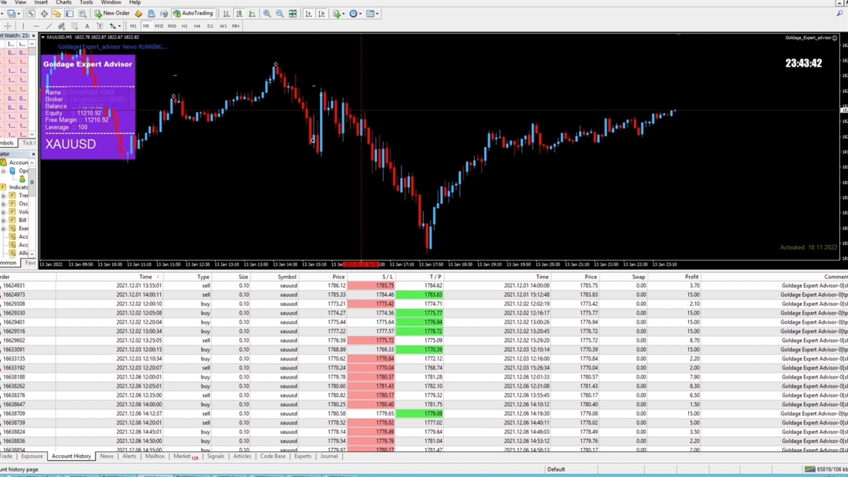Screen dimensions: 848x477
Task: Open the chart templates dropdown
Action: [x=372, y=13]
